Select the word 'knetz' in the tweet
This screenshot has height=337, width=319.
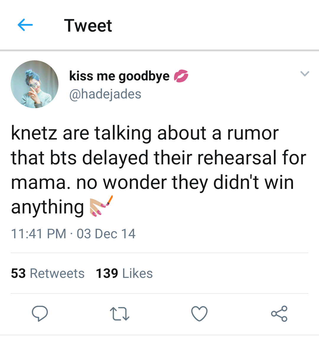34,133
